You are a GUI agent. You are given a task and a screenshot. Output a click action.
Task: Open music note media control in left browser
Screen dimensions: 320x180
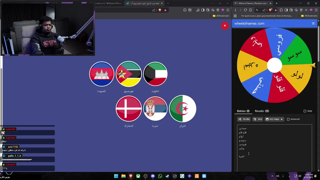coord(198,10)
